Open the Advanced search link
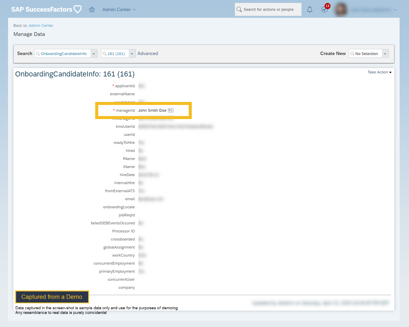The image size is (409, 327). (148, 53)
